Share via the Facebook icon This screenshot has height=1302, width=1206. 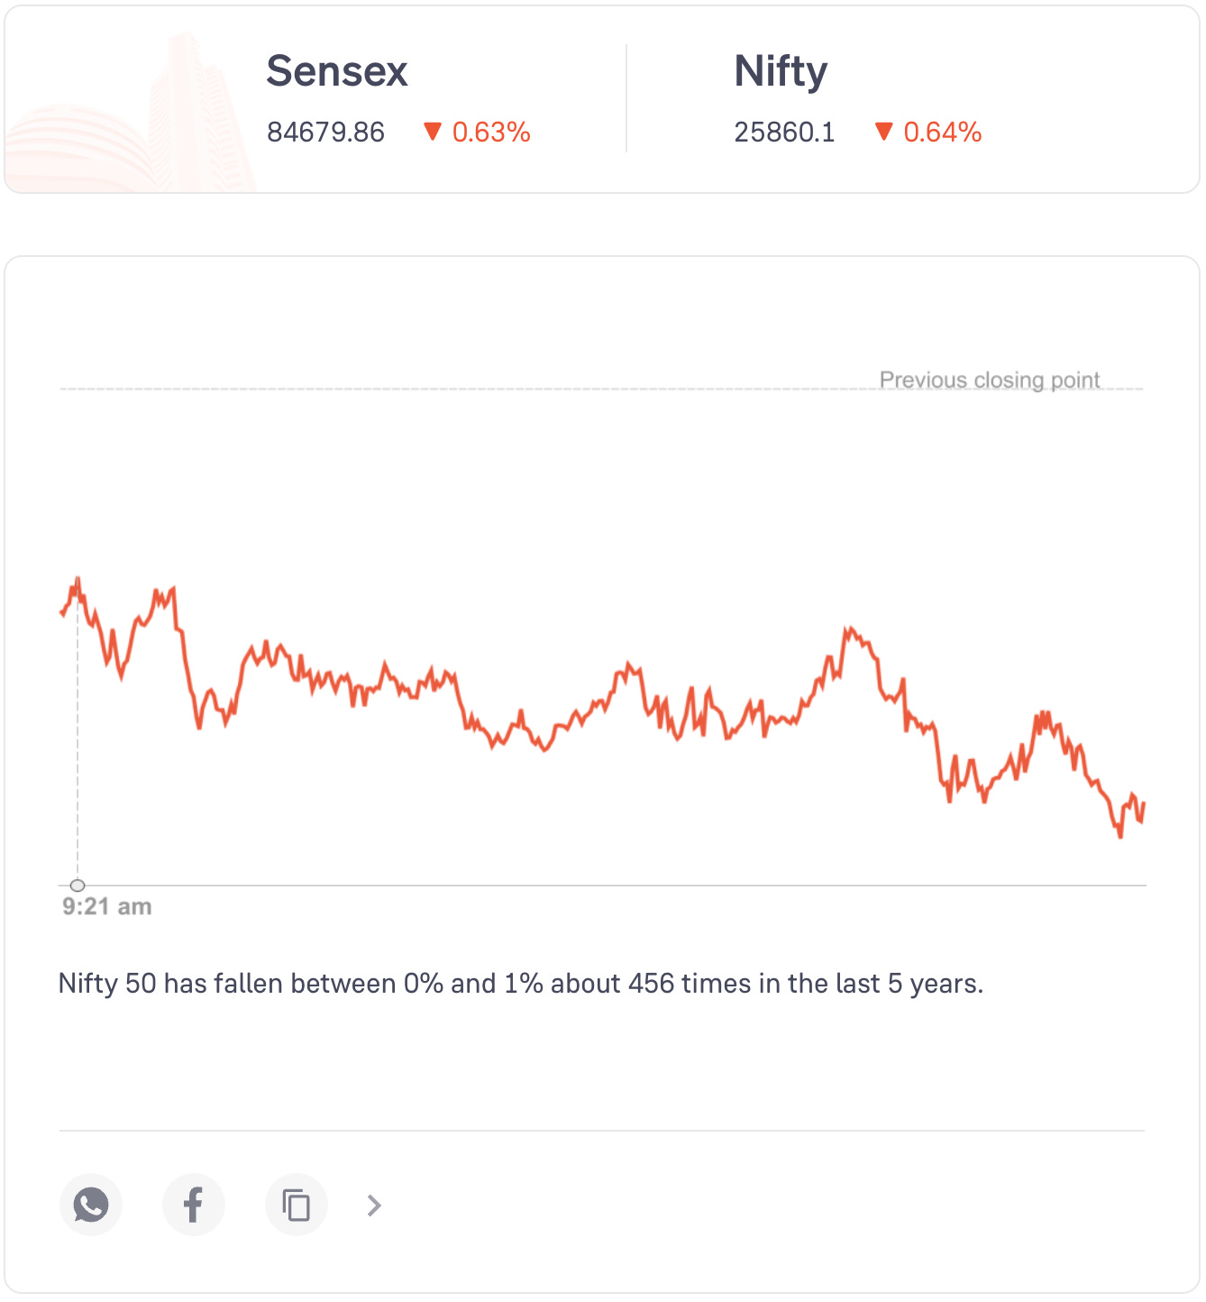click(x=193, y=1205)
